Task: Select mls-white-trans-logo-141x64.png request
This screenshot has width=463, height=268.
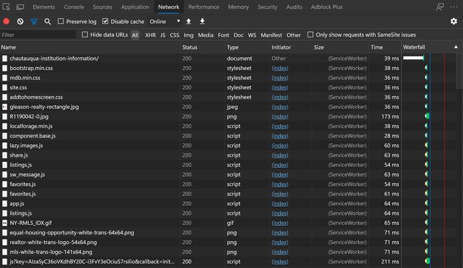Action: tap(51, 252)
